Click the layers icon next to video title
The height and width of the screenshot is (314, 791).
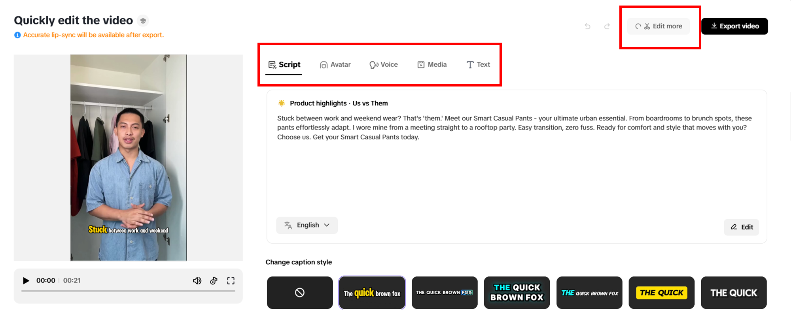tap(143, 21)
